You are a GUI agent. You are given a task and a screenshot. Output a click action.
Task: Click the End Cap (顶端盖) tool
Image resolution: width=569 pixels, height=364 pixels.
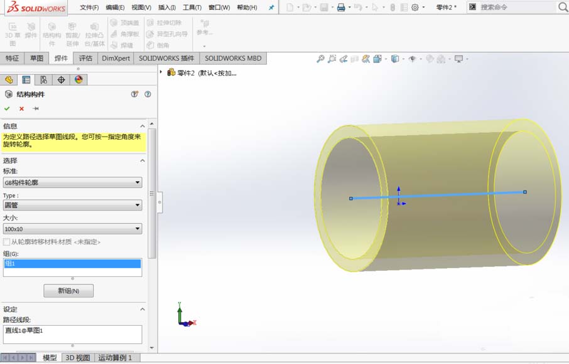(x=125, y=23)
